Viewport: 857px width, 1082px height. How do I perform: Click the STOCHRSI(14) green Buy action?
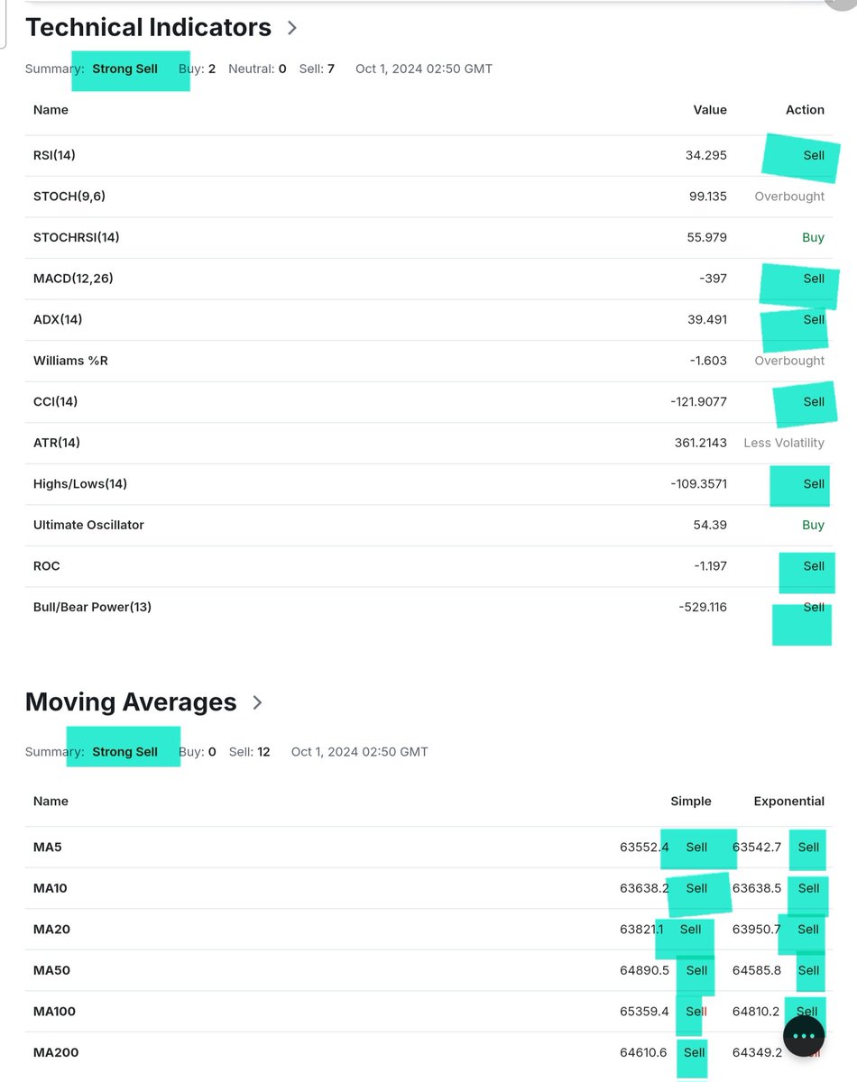point(813,237)
